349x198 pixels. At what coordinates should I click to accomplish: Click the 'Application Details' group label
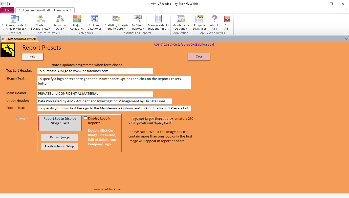click(x=212, y=33)
